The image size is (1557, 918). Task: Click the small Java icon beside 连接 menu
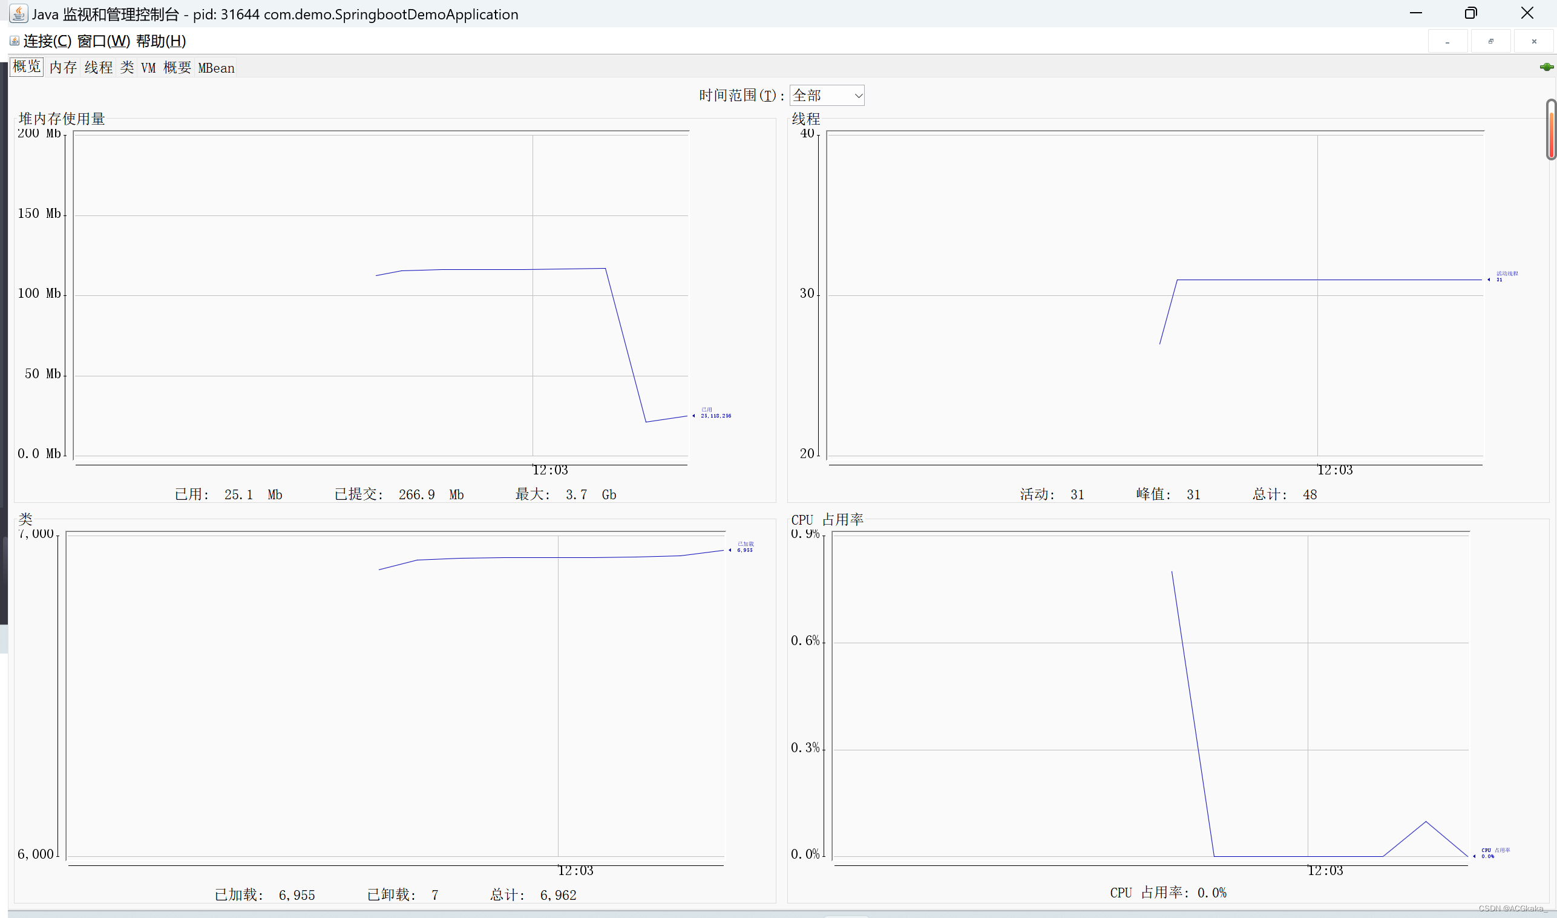15,41
